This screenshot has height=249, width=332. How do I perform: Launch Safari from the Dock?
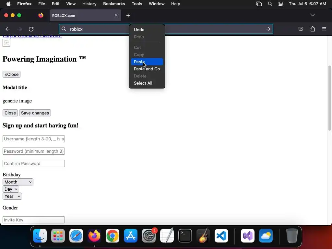click(x=76, y=236)
